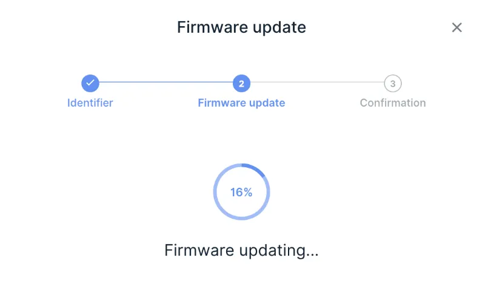The width and height of the screenshot is (485, 289).
Task: Click the percent sign inside progress ring
Action: (x=248, y=192)
